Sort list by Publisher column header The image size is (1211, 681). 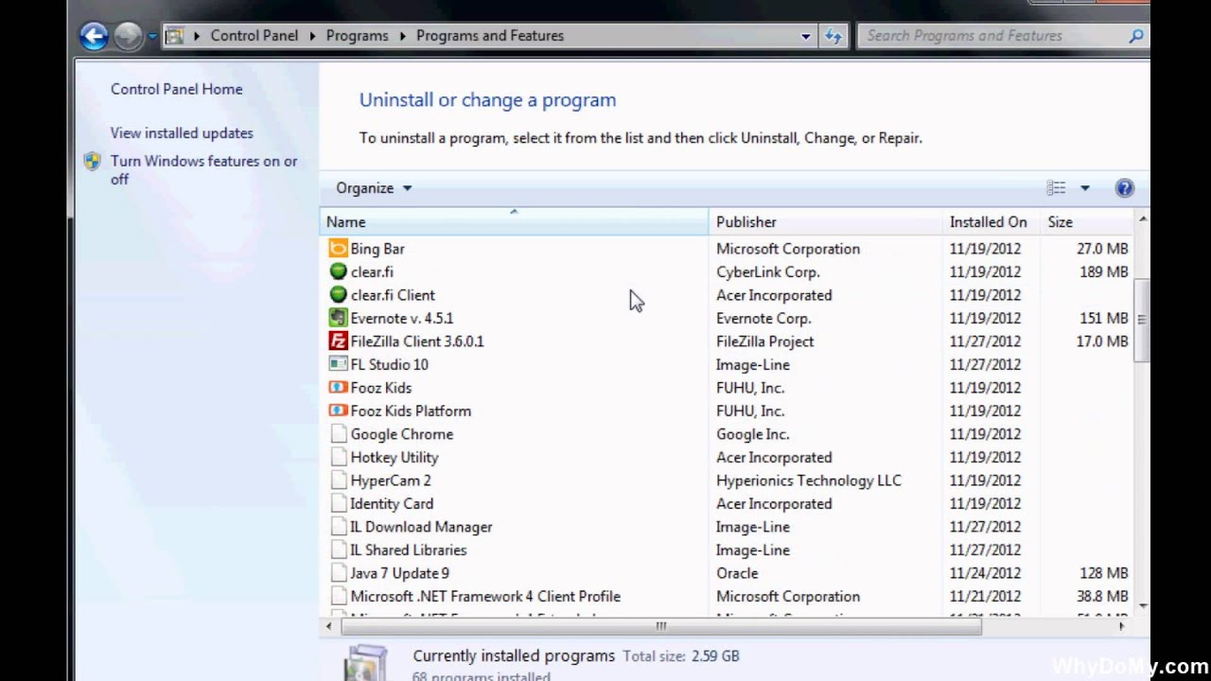click(x=825, y=222)
